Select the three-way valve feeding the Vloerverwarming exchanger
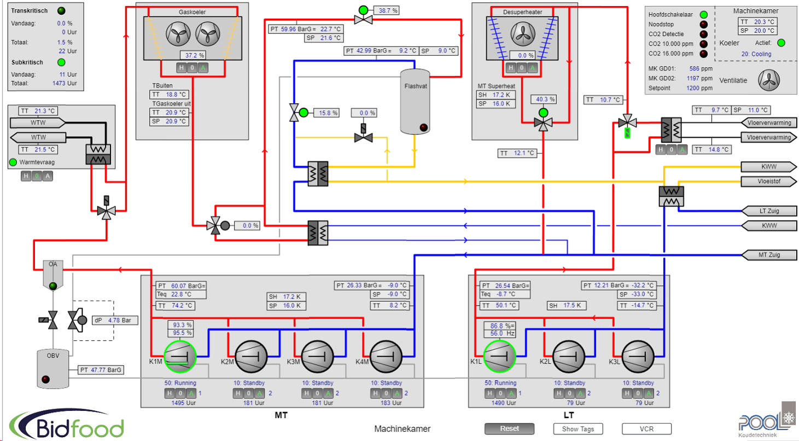The height and width of the screenshot is (441, 799). (627, 125)
